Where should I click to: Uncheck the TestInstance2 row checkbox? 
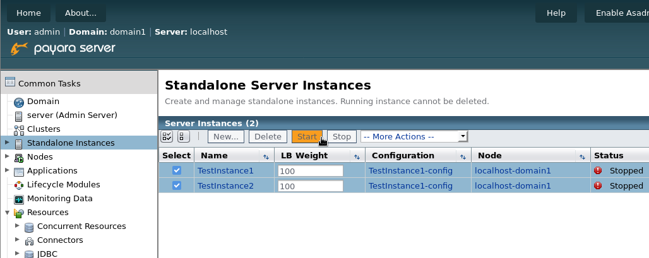(x=177, y=185)
